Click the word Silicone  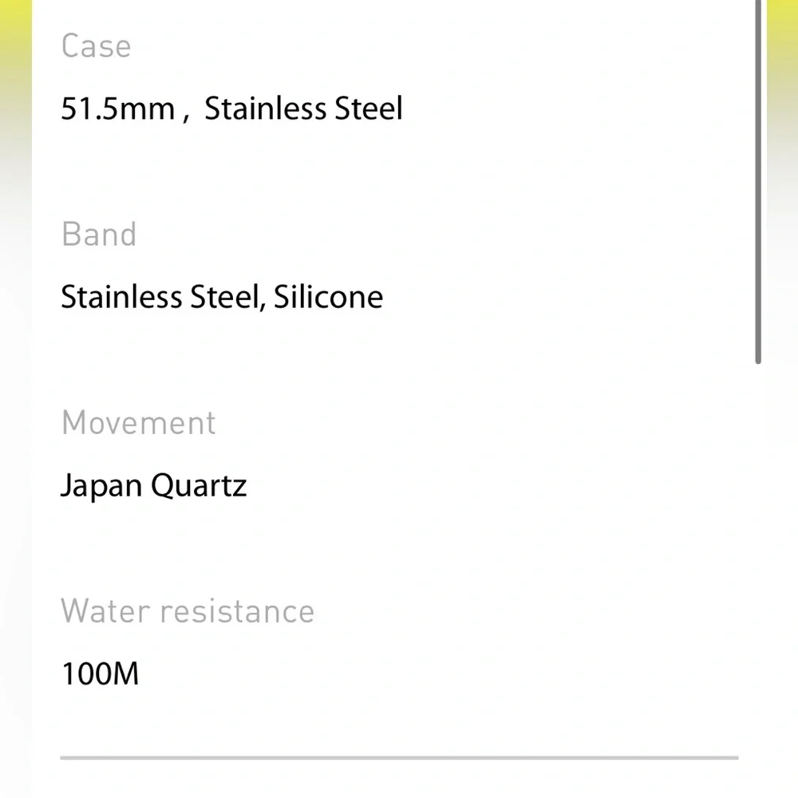[x=328, y=297]
